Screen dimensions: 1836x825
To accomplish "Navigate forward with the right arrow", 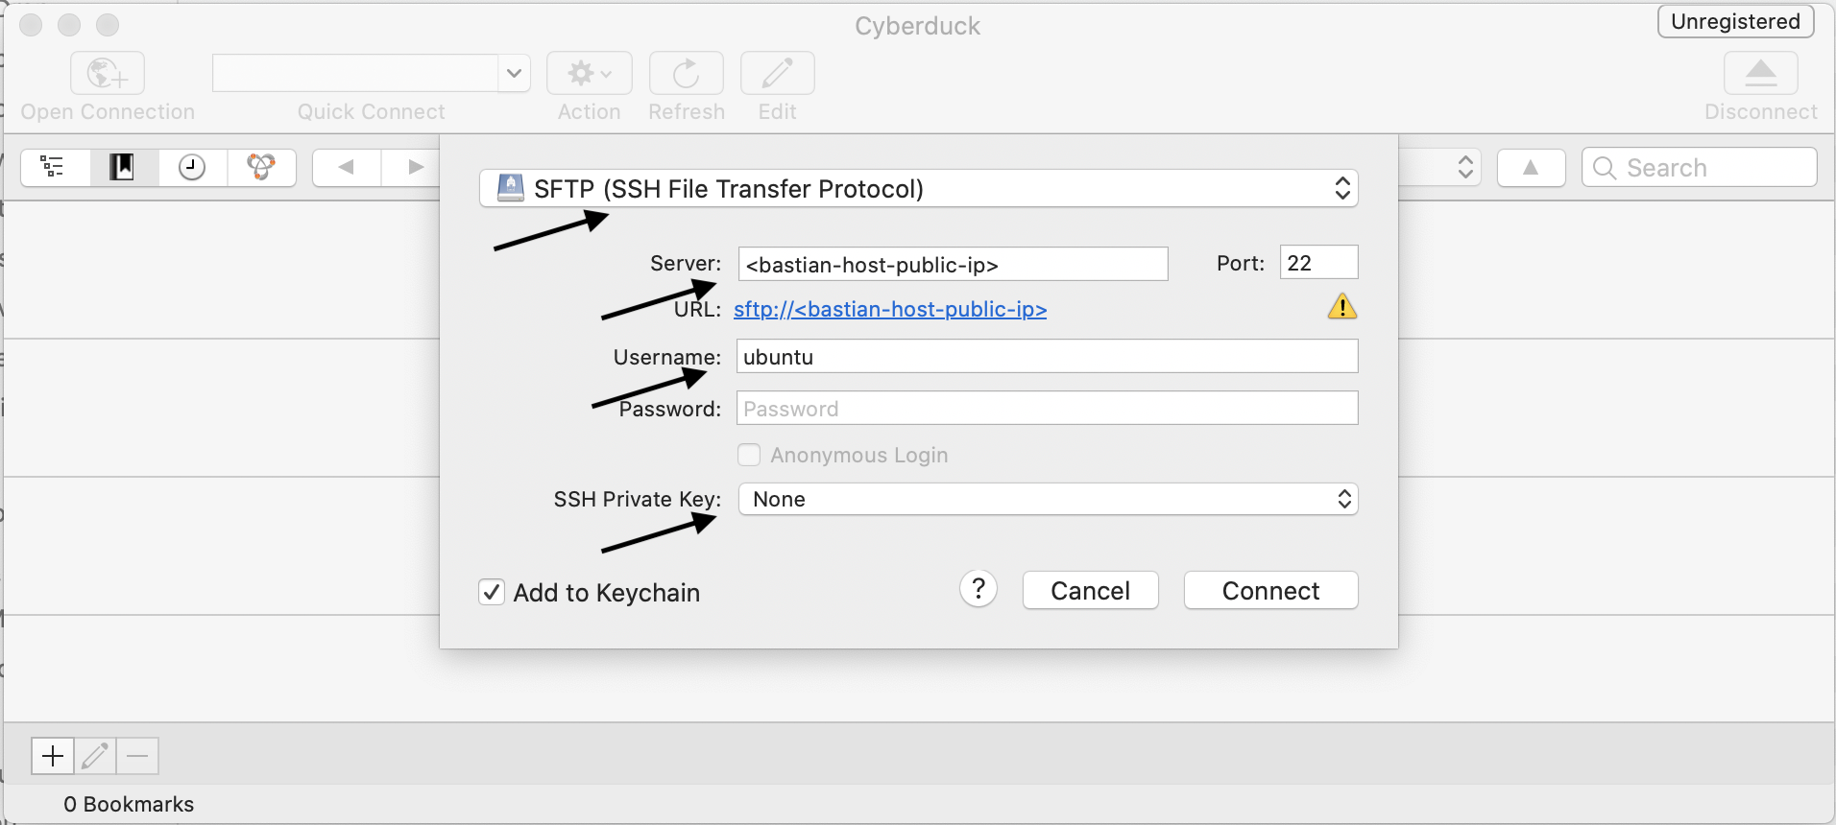I will click(x=413, y=167).
